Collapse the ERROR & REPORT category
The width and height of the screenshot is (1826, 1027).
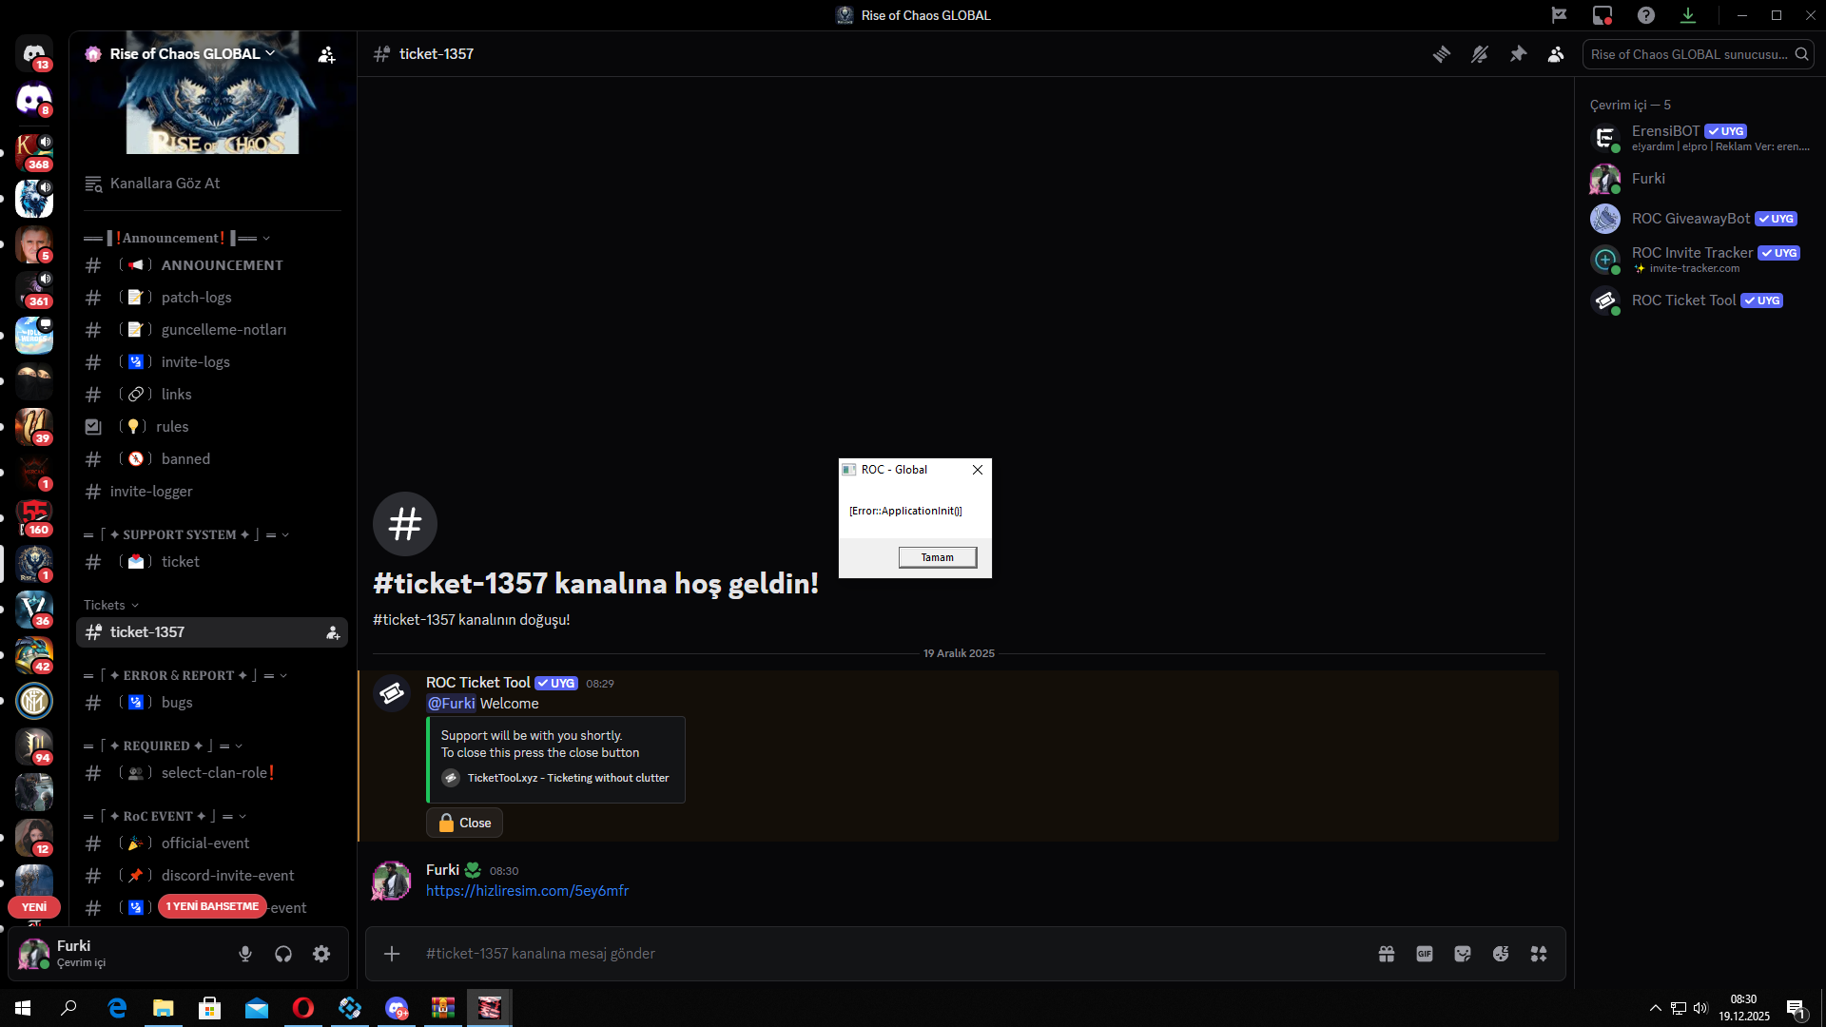tap(185, 675)
